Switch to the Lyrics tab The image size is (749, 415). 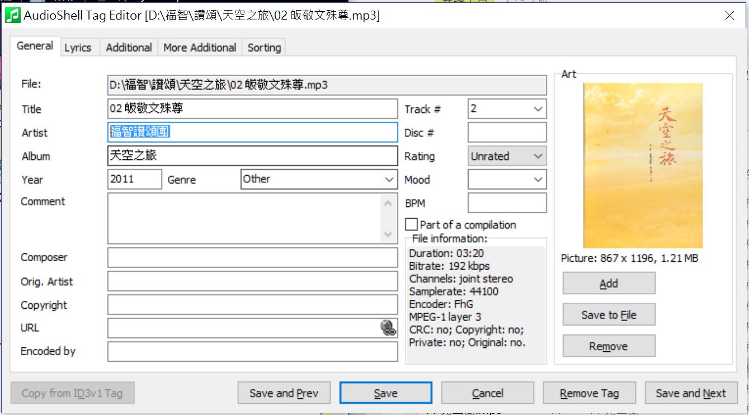coord(78,48)
